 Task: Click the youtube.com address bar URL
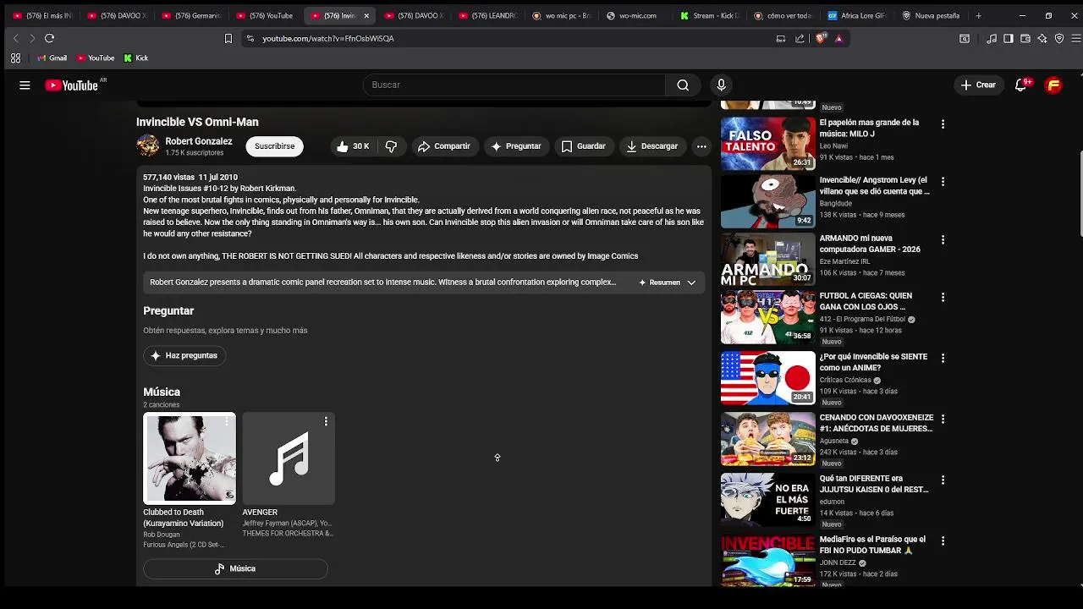coord(328,38)
